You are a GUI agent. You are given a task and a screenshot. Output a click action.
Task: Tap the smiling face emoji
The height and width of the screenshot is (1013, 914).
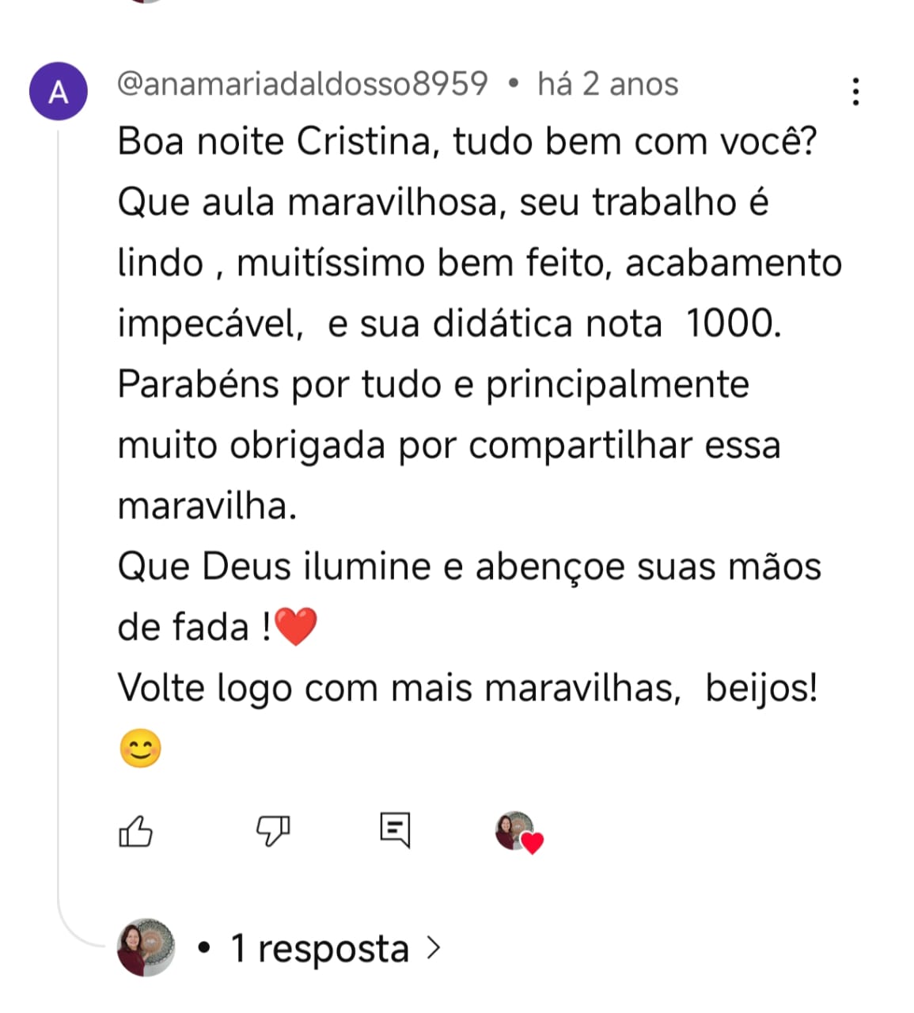click(x=141, y=749)
